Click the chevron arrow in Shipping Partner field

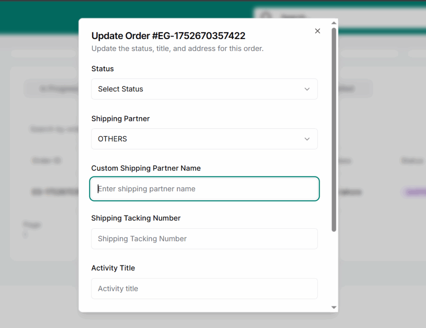307,139
